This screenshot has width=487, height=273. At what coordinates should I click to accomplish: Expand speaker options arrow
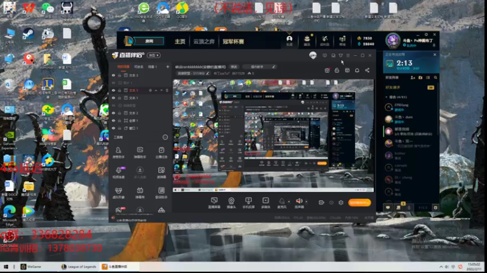(307, 202)
